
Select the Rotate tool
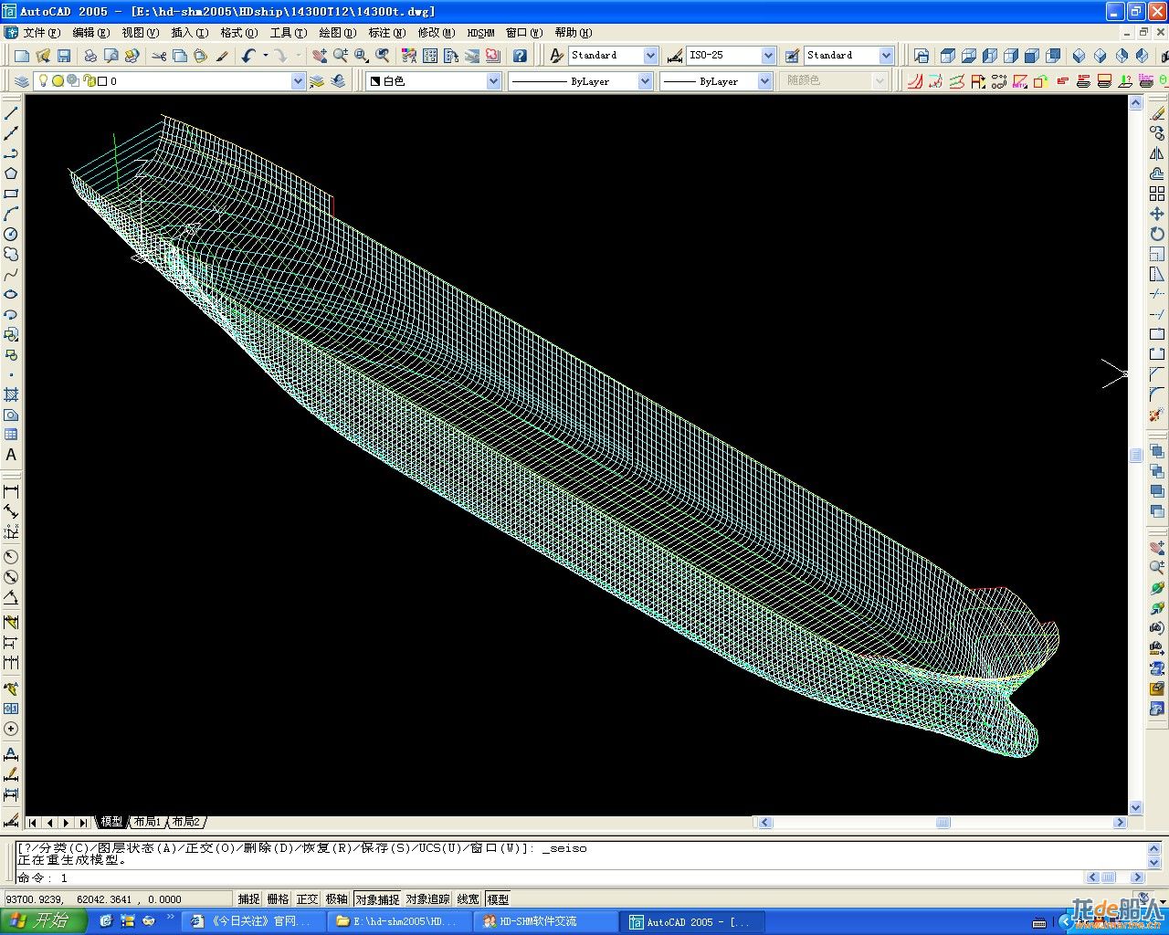(x=1157, y=234)
